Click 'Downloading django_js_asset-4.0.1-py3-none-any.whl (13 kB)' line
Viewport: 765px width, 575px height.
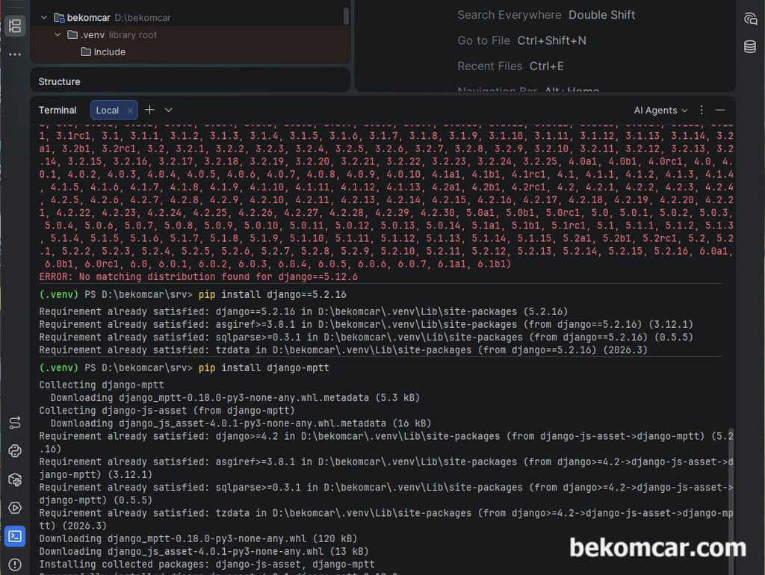click(203, 551)
